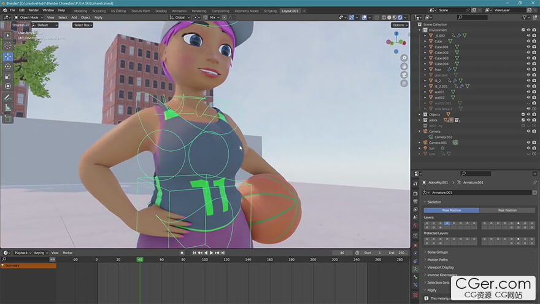
Task: Open the Tool properties tab
Action: 415,184
